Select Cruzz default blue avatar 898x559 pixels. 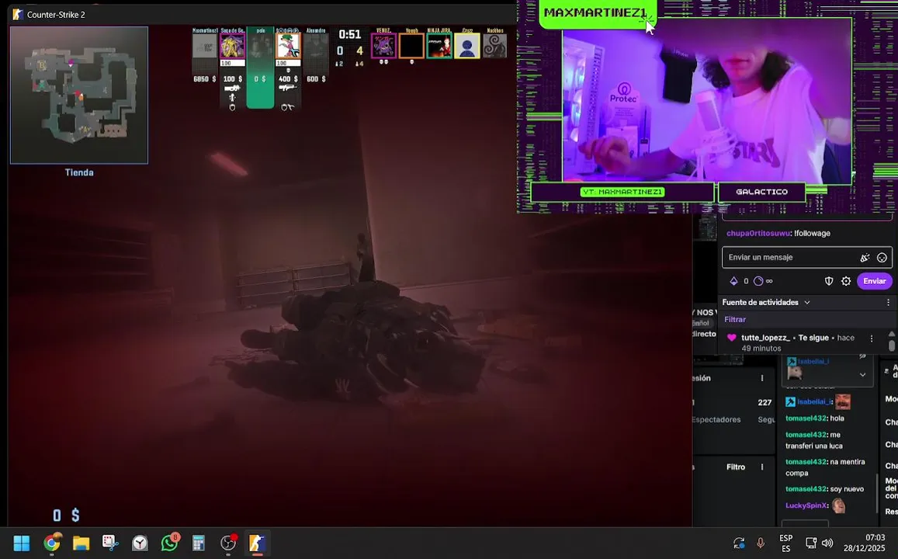coord(466,46)
